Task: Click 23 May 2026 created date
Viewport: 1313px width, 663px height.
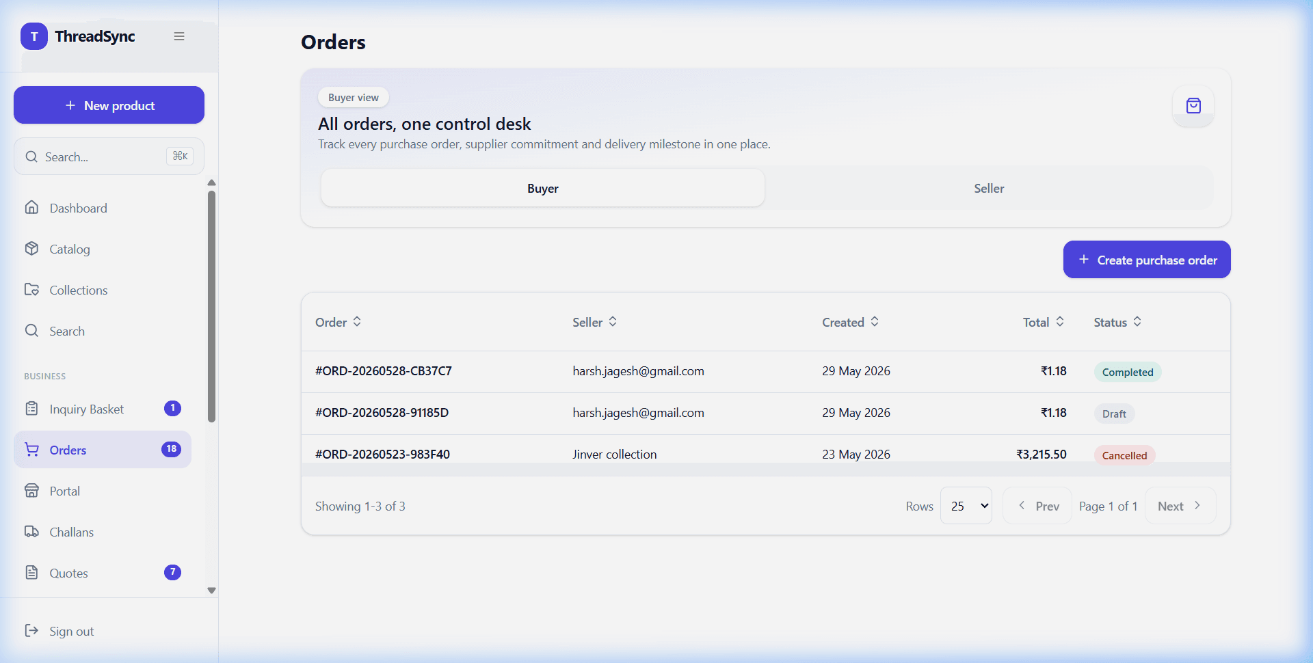Action: 856,455
